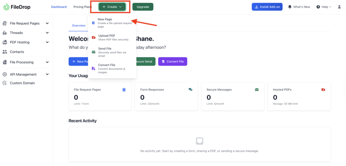Click the Install Add-on button
346x166 pixels.
267,7
